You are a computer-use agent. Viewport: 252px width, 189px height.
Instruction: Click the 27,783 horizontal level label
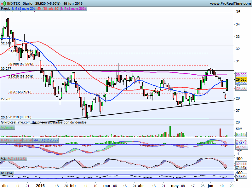point(6,99)
